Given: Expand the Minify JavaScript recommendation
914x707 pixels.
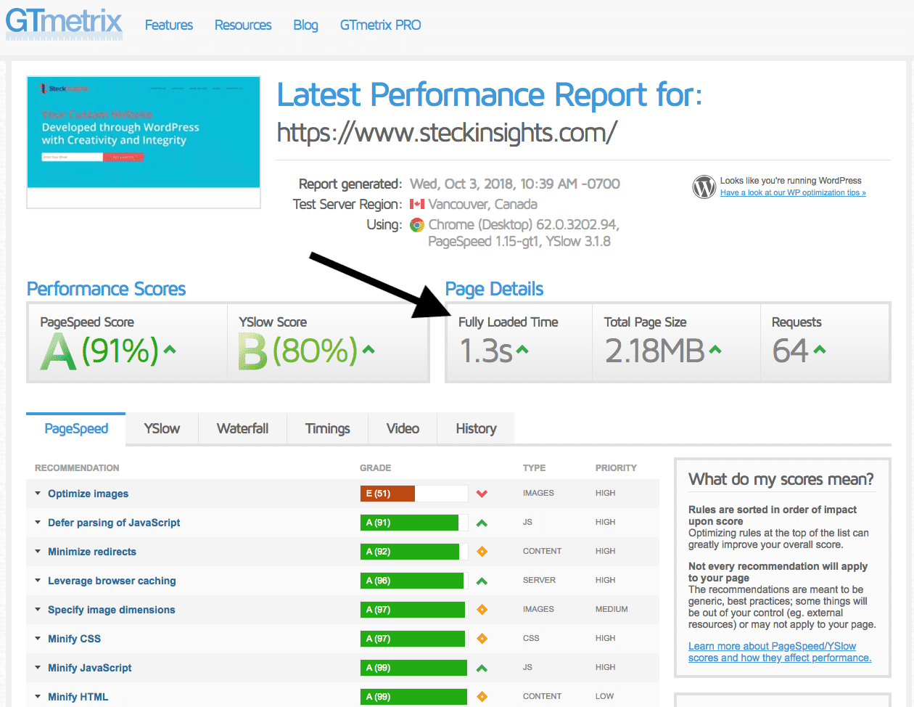Looking at the screenshot, I should (x=38, y=668).
